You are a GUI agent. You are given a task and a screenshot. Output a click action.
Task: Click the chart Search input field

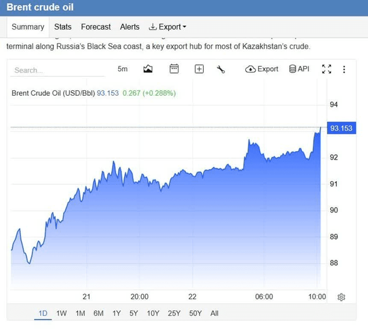tap(58, 70)
